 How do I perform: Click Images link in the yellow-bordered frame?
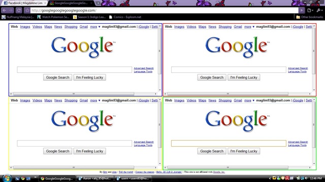point(25,101)
